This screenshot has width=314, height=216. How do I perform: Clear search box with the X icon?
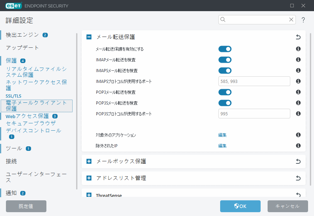[x=291, y=20]
